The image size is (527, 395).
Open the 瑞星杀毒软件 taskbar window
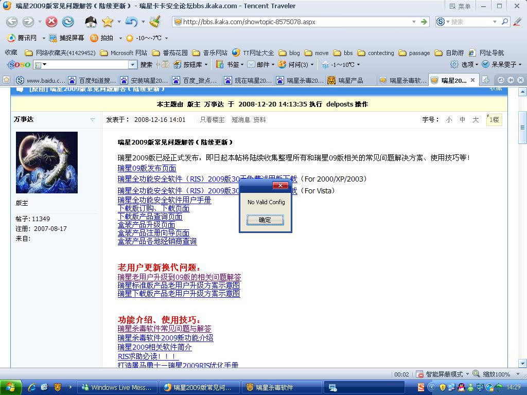pyautogui.click(x=282, y=387)
